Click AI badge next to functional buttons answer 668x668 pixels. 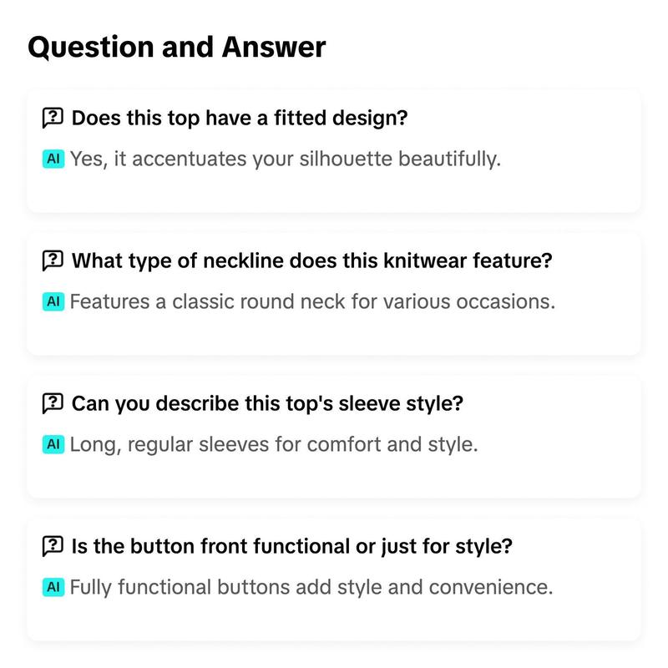[53, 587]
